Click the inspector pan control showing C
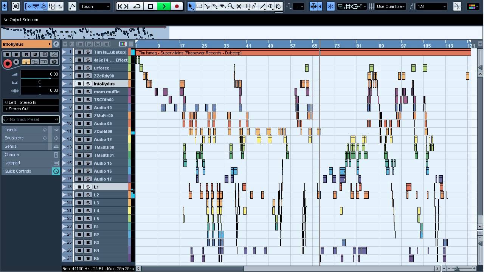Viewport: 484px width, 272px height. click(40, 82)
